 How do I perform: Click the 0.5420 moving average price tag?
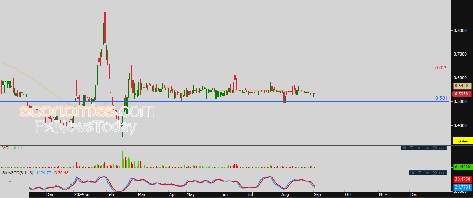click(463, 86)
